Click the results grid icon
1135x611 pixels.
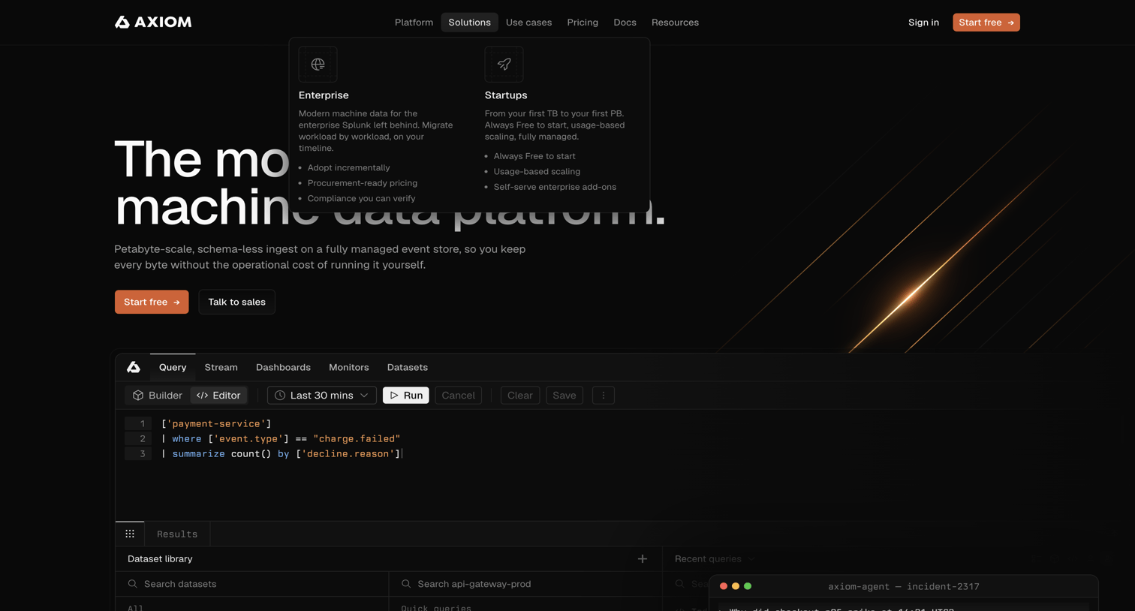coord(130,534)
